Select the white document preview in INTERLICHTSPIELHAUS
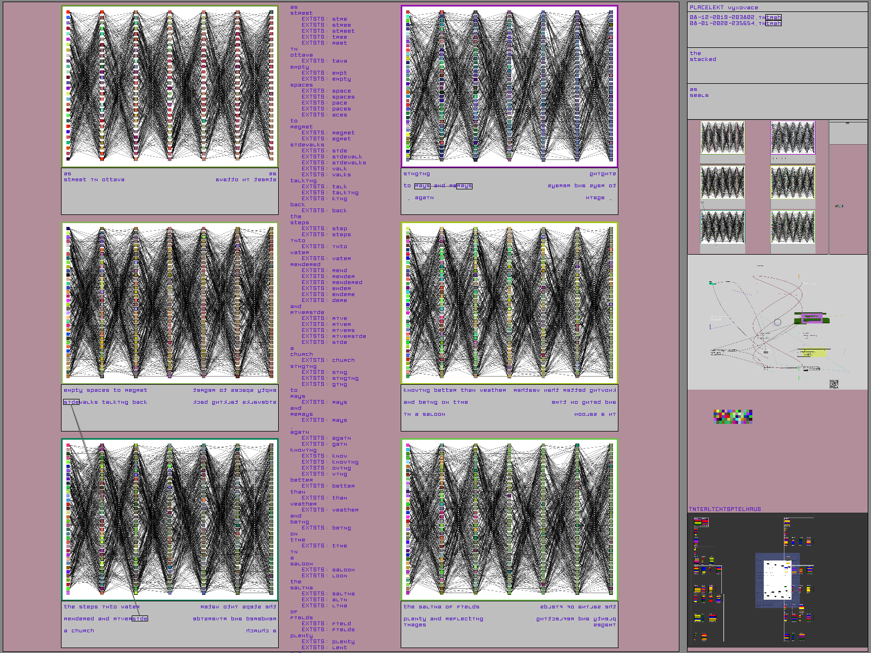The width and height of the screenshot is (871, 653). [777, 580]
